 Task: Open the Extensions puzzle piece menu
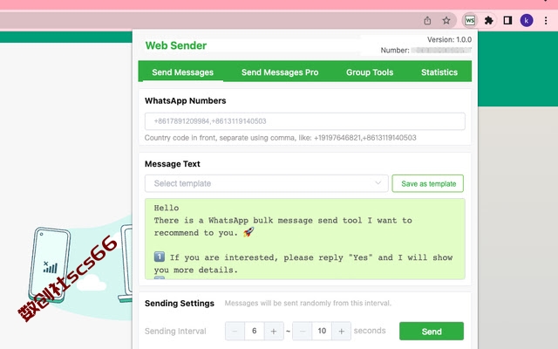[x=489, y=21]
